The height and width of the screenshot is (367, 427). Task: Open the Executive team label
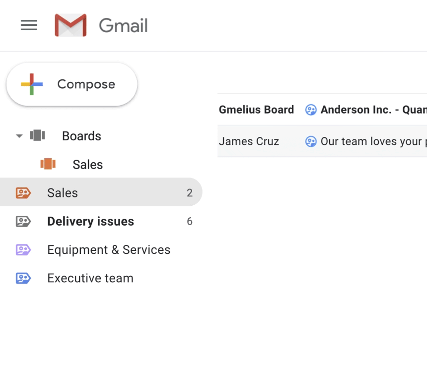click(x=101, y=278)
